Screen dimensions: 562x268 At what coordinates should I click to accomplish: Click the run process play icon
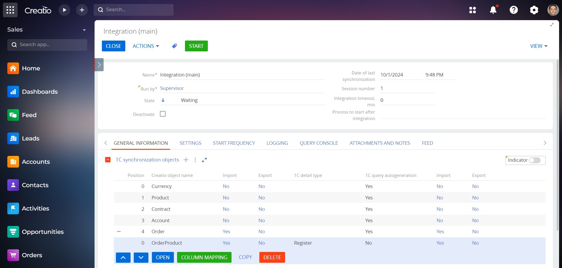pyautogui.click(x=64, y=10)
